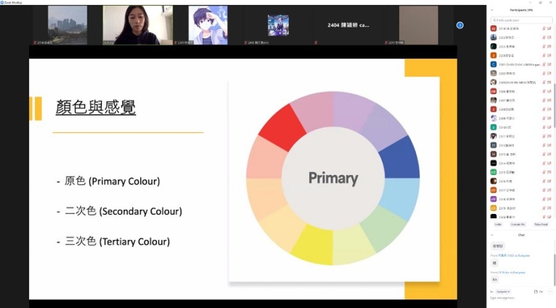Open the File attachment icon in chat

coord(538,291)
